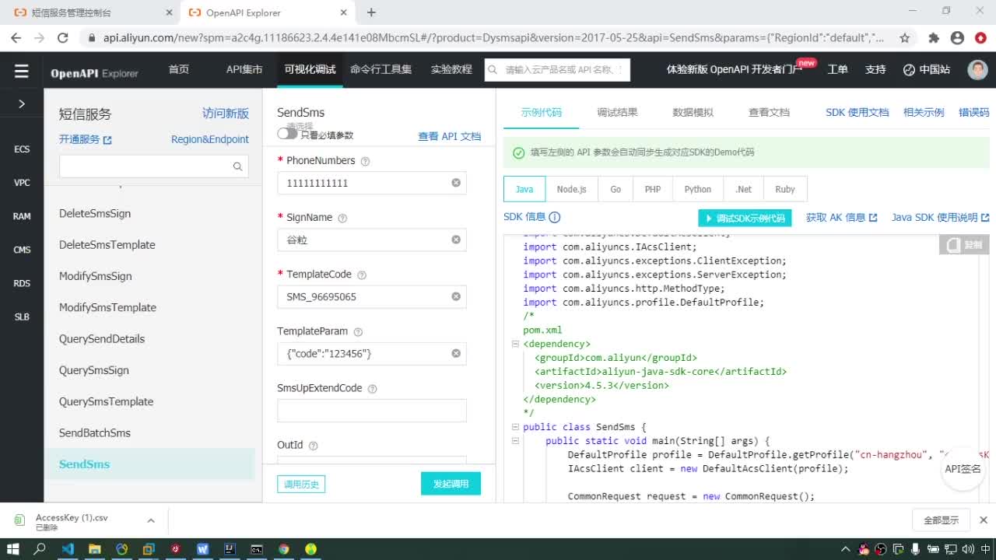996x560 pixels.
Task: Show help icon next to PhoneNumbers
Action: pos(366,161)
